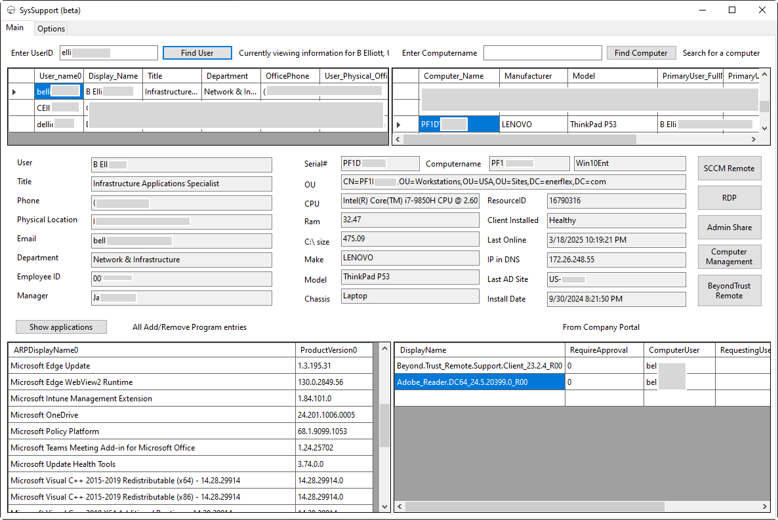
Task: Click the Enter UserID text box
Action: (x=108, y=53)
